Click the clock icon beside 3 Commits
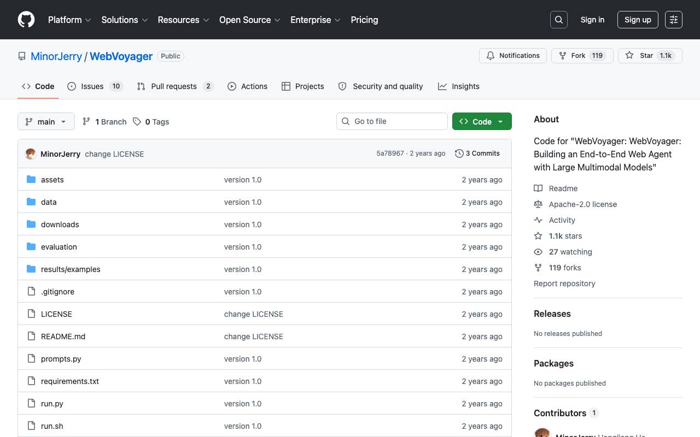700x437 pixels. coord(459,153)
